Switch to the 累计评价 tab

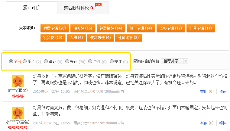click(31, 8)
